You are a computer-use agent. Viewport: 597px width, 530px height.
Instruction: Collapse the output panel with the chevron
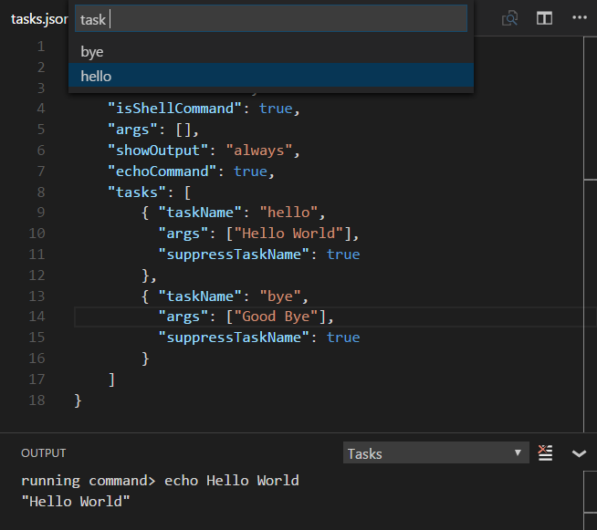[579, 453]
